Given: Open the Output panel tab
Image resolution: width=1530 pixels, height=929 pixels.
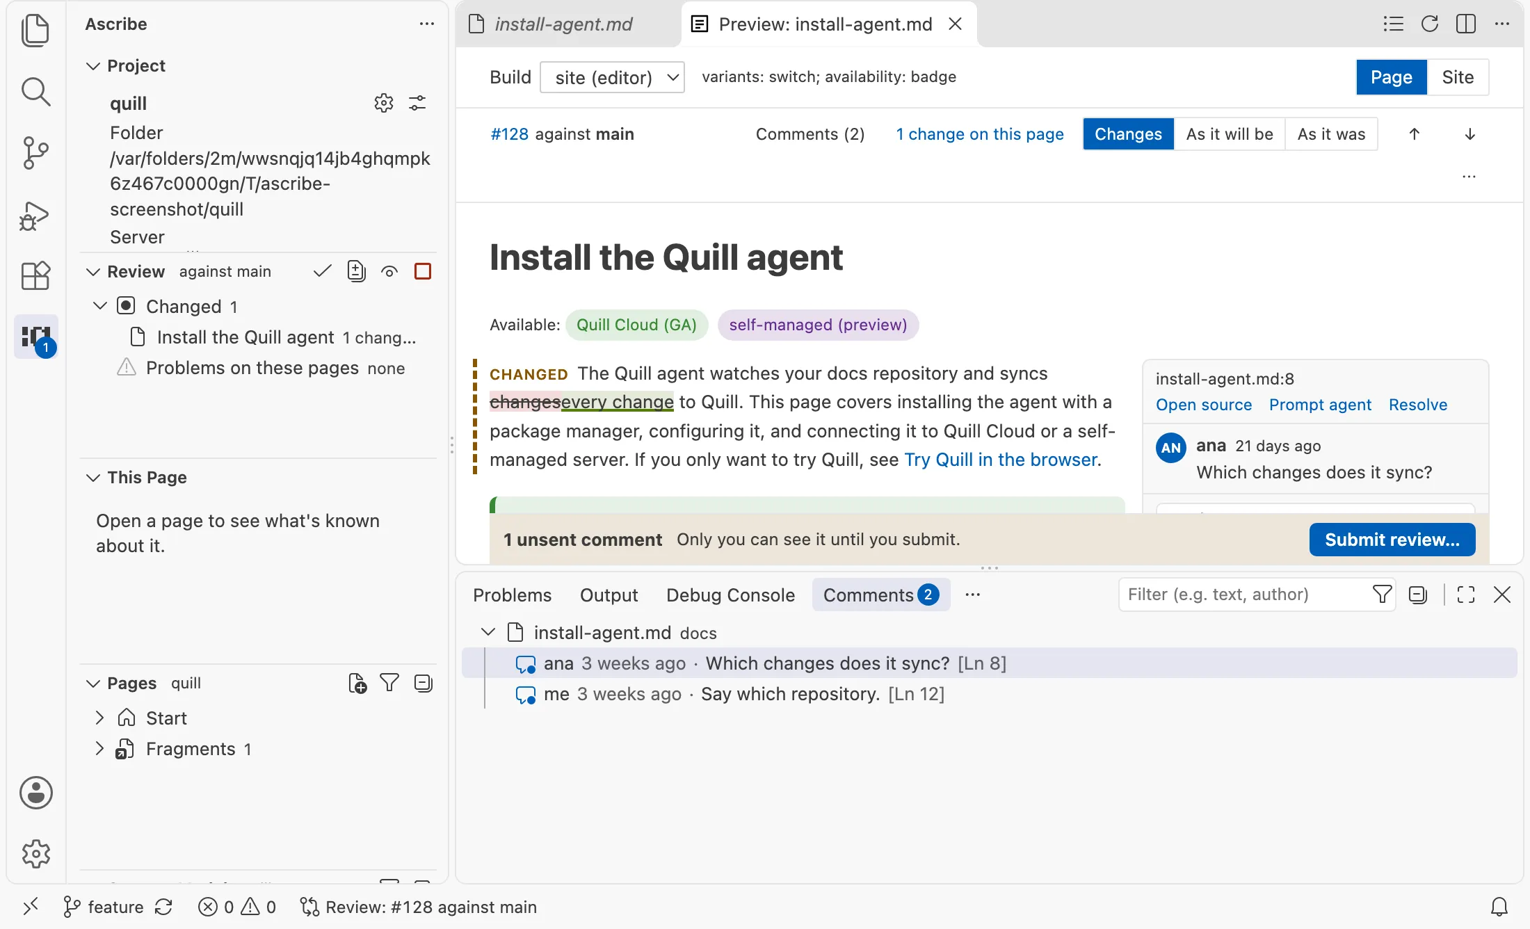Looking at the screenshot, I should click(x=609, y=595).
